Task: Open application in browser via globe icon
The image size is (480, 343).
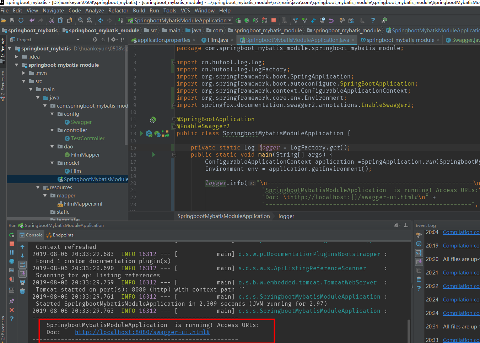Action: (12, 262)
